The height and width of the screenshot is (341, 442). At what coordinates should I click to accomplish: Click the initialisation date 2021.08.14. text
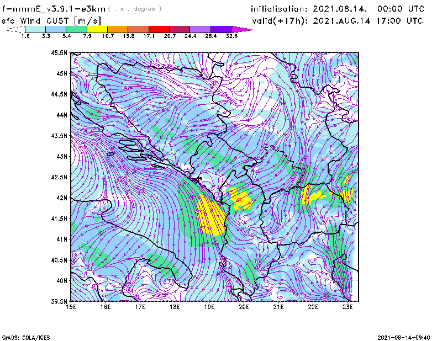pyautogui.click(x=340, y=9)
